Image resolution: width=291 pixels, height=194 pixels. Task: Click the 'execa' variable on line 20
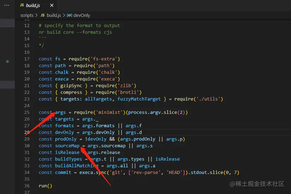62,79
